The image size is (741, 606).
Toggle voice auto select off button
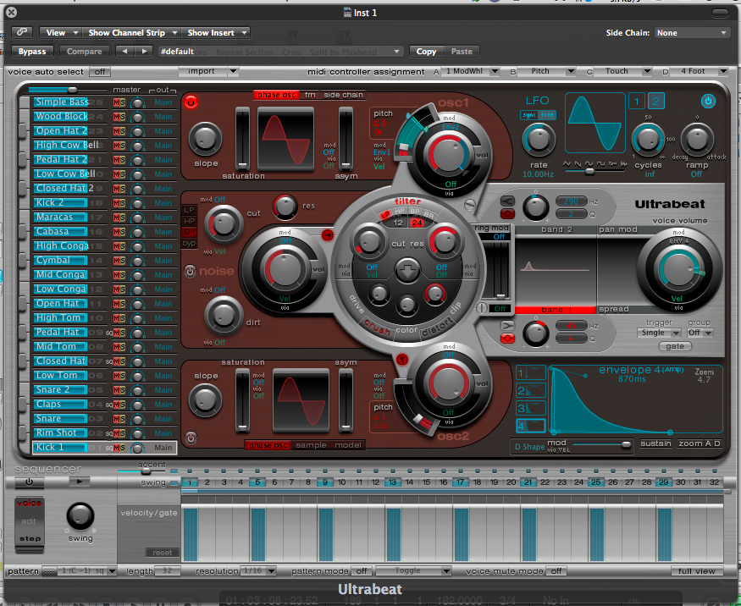100,72
